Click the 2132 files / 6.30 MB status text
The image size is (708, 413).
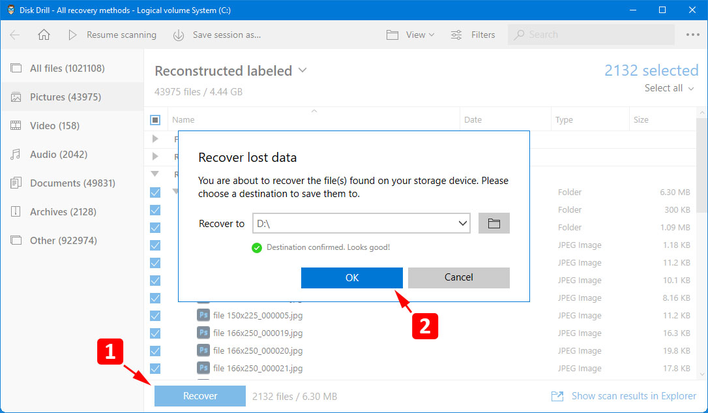[295, 396]
